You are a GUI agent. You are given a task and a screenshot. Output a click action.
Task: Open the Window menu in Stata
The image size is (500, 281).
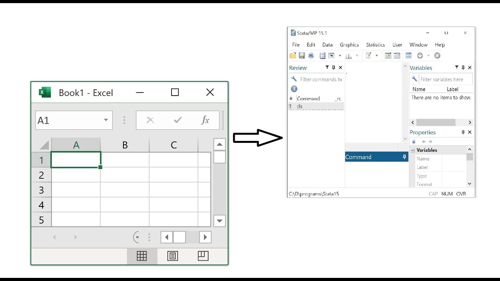point(418,44)
